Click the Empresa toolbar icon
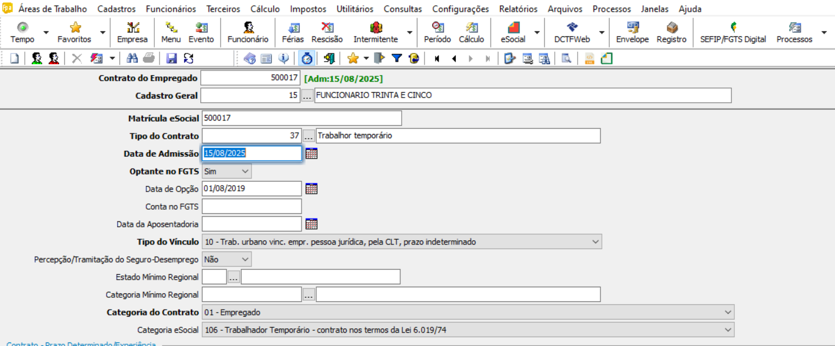The height and width of the screenshot is (346, 835). (132, 32)
